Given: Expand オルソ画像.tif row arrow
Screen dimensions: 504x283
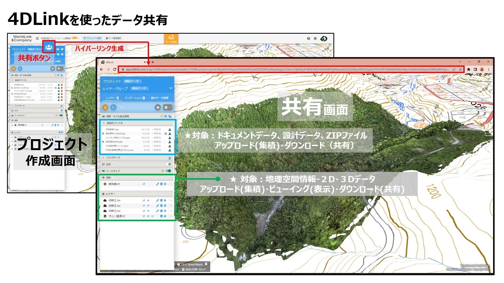Looking at the screenshot, I should [x=171, y=216].
